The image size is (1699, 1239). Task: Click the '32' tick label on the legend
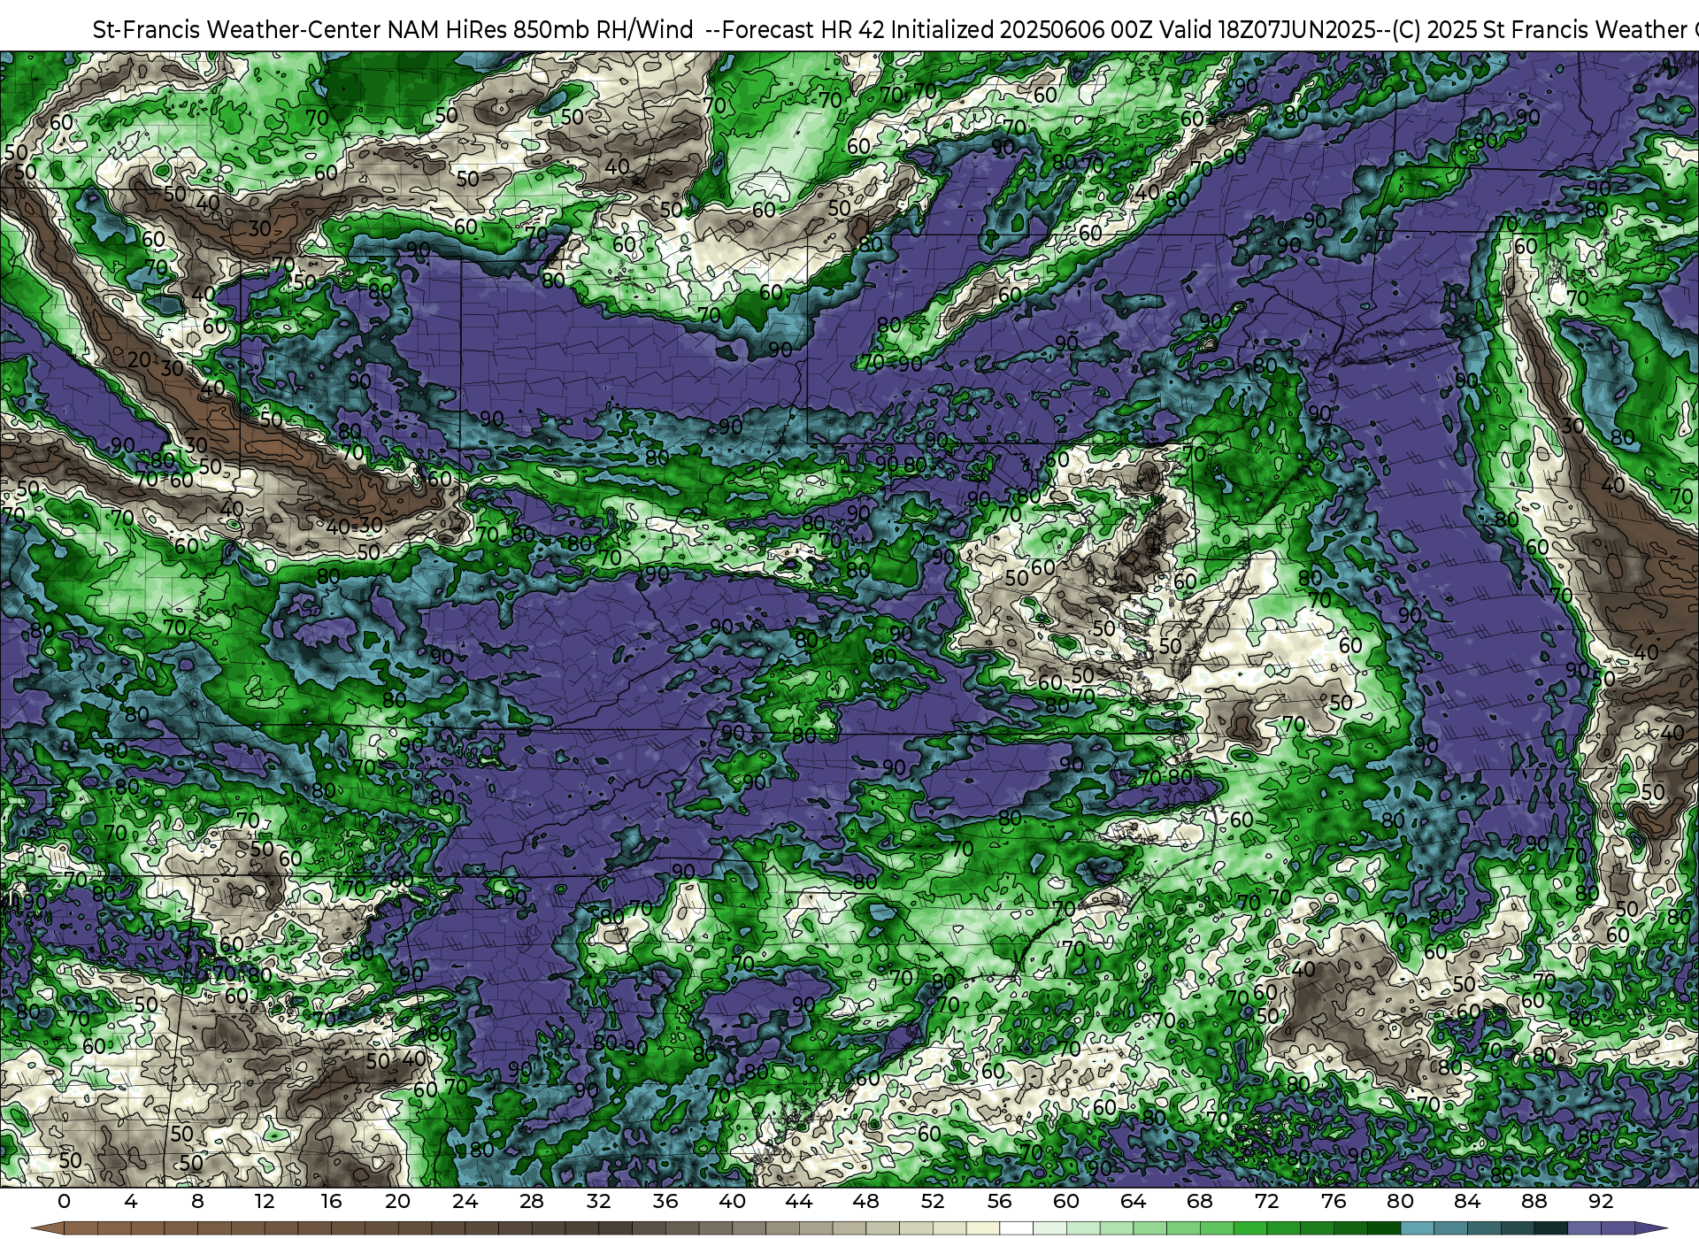coord(598,1201)
